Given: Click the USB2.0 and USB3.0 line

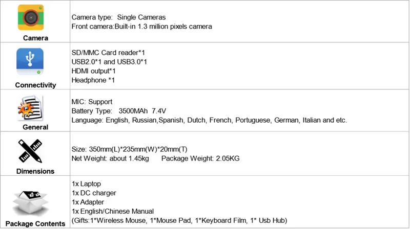Looking at the screenshot, I should tap(109, 62).
